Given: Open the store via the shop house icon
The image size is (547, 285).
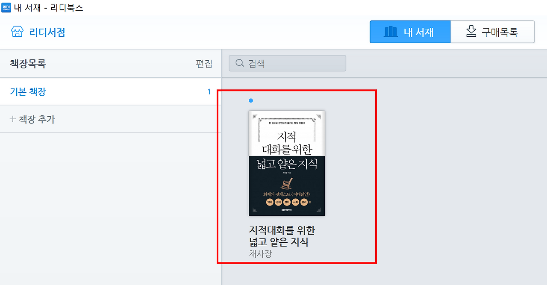Looking at the screenshot, I should tap(17, 32).
